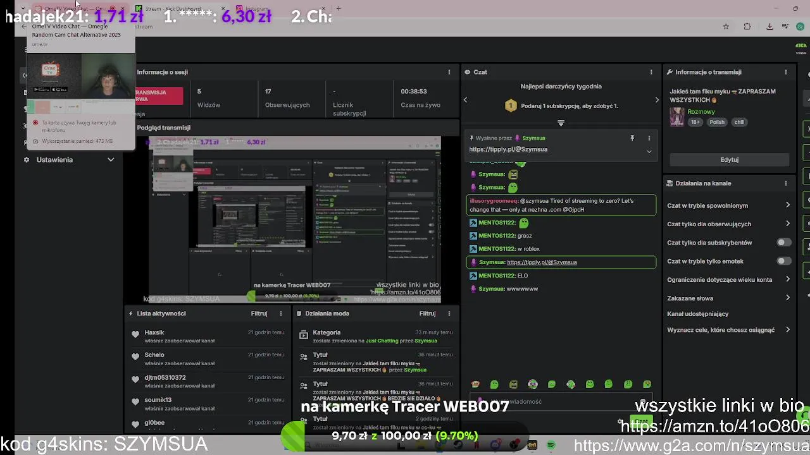Screen dimensions: 810x455
Task: Click the stream category thumbnail image
Action: click(x=677, y=117)
